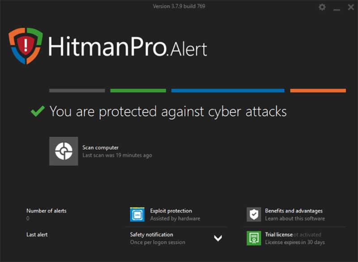Minimize the HitmanPro.Alert window
This screenshot has width=358, height=262.
(x=337, y=8)
